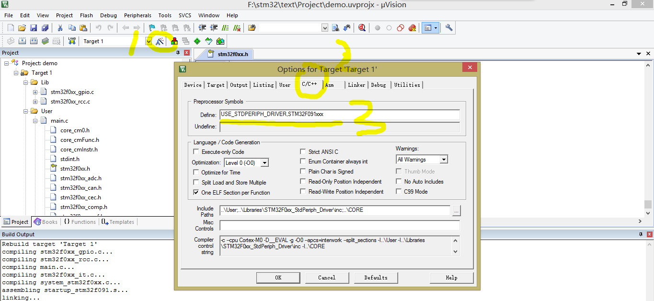Screen dimensions: 654x301
Task: Collapse main.c includes list
Action: 35,121
